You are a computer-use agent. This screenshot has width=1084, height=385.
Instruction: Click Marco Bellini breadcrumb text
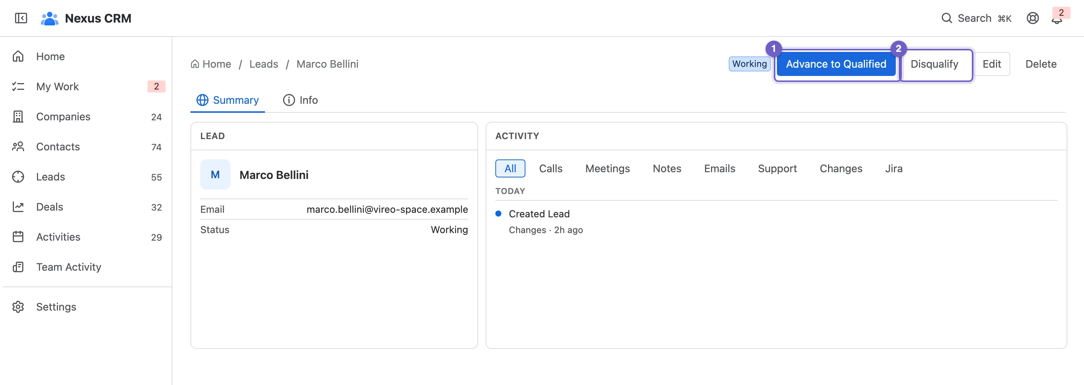click(x=327, y=64)
